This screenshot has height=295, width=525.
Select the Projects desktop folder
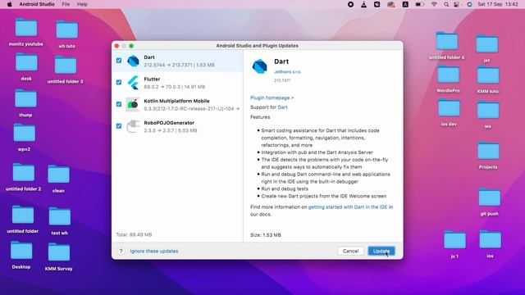pyautogui.click(x=489, y=151)
